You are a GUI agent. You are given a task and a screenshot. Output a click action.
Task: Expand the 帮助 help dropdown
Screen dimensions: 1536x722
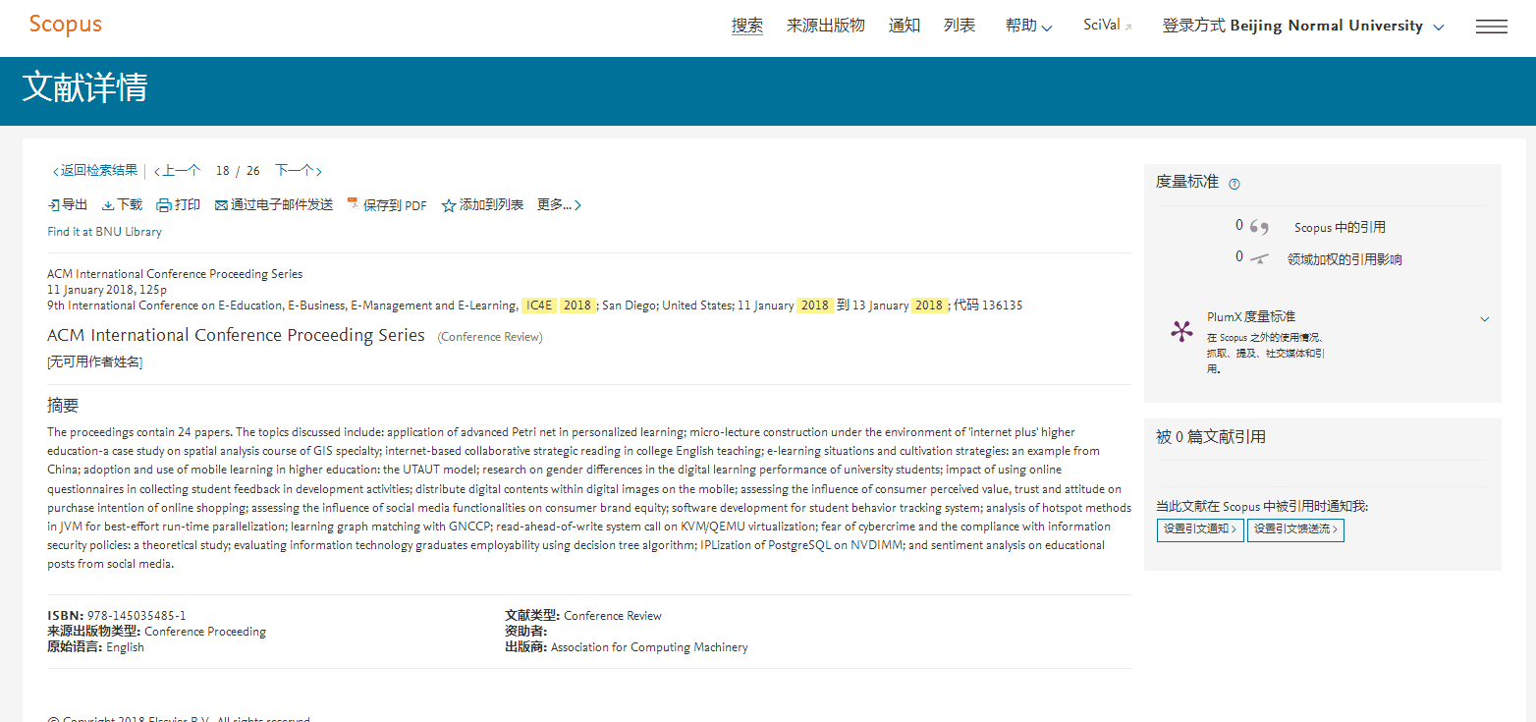pyautogui.click(x=1028, y=27)
